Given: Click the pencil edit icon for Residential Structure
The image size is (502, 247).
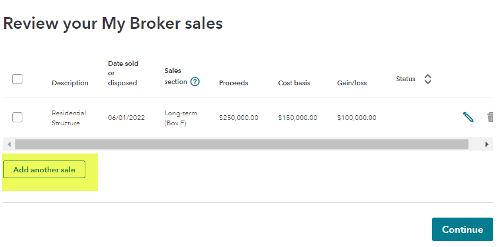Looking at the screenshot, I should 468,117.
